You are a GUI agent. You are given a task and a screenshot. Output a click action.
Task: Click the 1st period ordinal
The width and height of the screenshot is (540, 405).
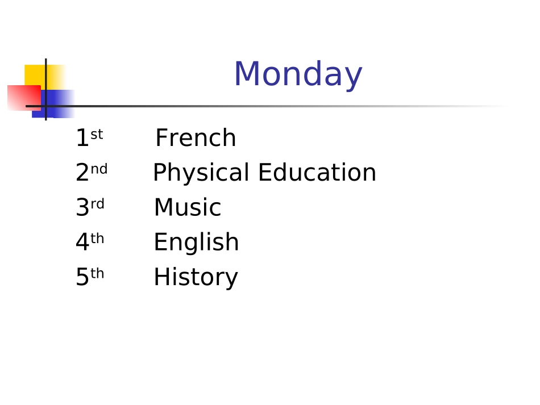click(89, 137)
